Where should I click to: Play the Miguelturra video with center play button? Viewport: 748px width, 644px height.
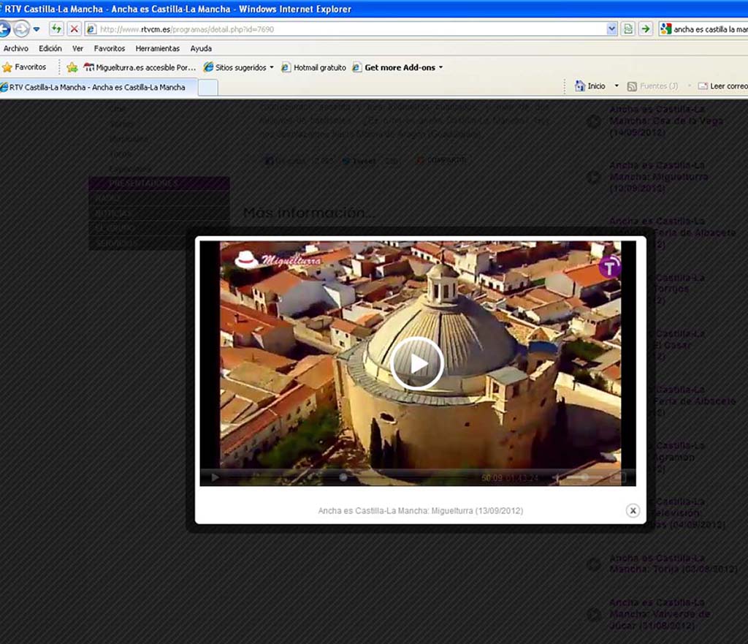point(417,364)
